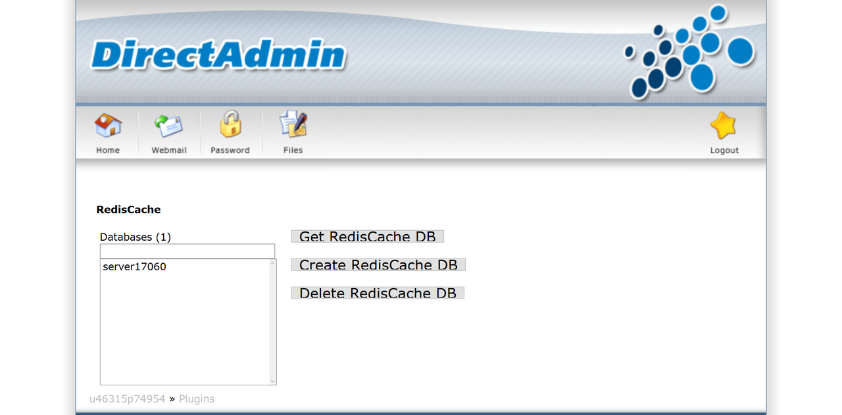Viewport: 842px width, 415px height.
Task: Click the Get RedisCache DB button
Action: click(368, 236)
